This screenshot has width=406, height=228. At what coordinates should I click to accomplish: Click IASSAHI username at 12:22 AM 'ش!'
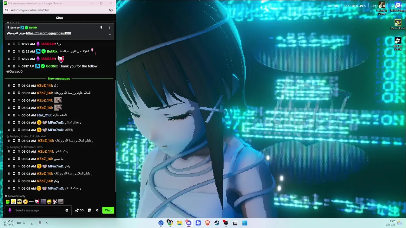click(x=48, y=44)
